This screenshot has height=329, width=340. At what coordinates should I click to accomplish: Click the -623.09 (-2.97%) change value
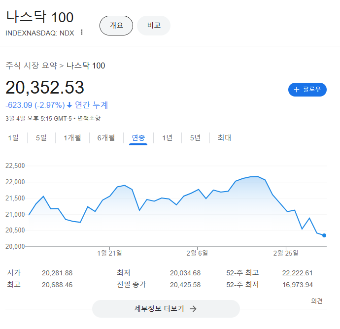(35, 105)
